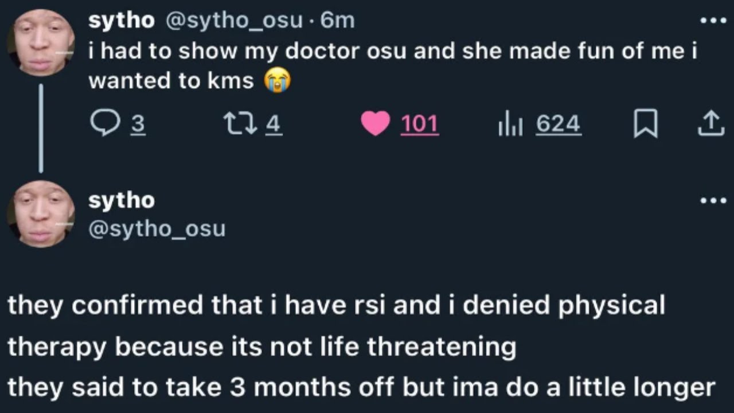This screenshot has height=413, width=734.
Task: Click the 6m timestamp
Action: coord(338,21)
